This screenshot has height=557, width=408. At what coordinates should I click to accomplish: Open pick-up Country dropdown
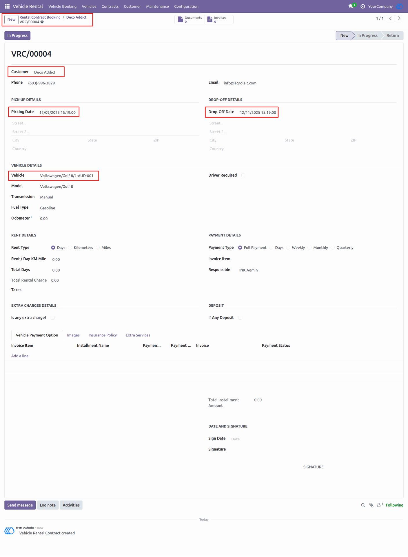(x=105, y=149)
